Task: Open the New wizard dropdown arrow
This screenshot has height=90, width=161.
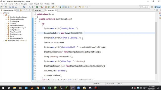Action: point(4,7)
